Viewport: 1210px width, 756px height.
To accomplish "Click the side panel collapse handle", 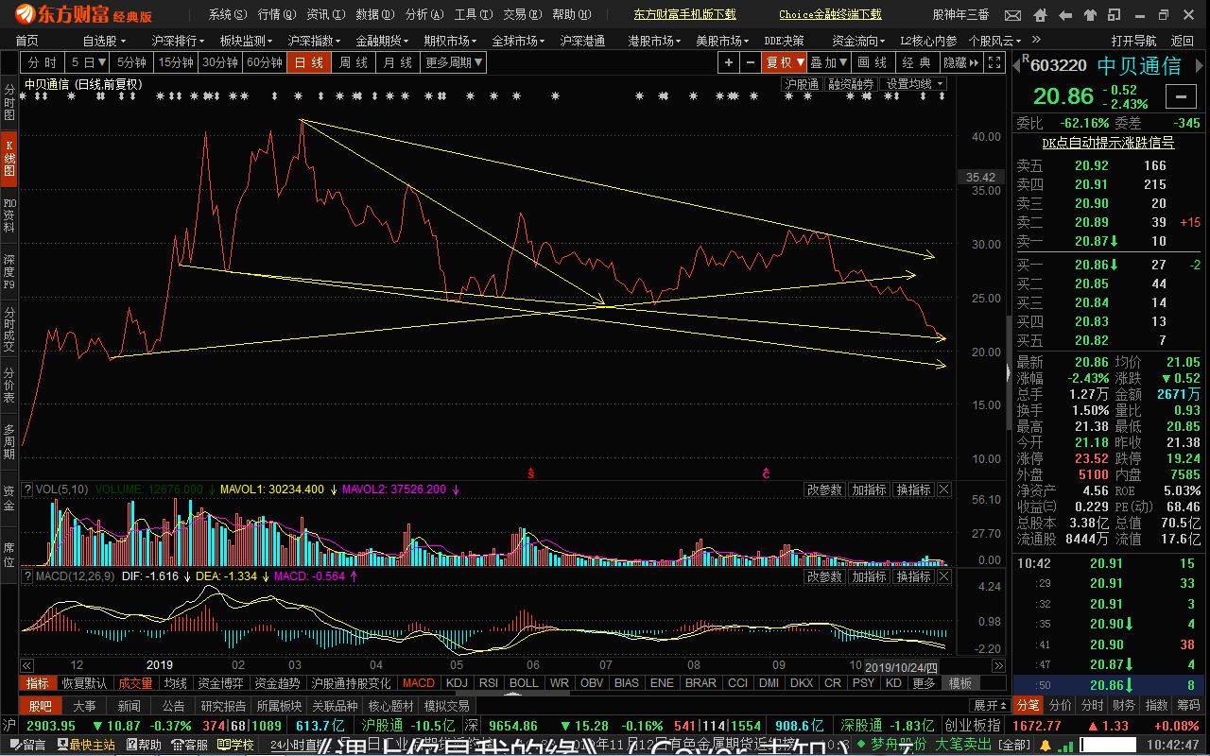I will click(1008, 373).
